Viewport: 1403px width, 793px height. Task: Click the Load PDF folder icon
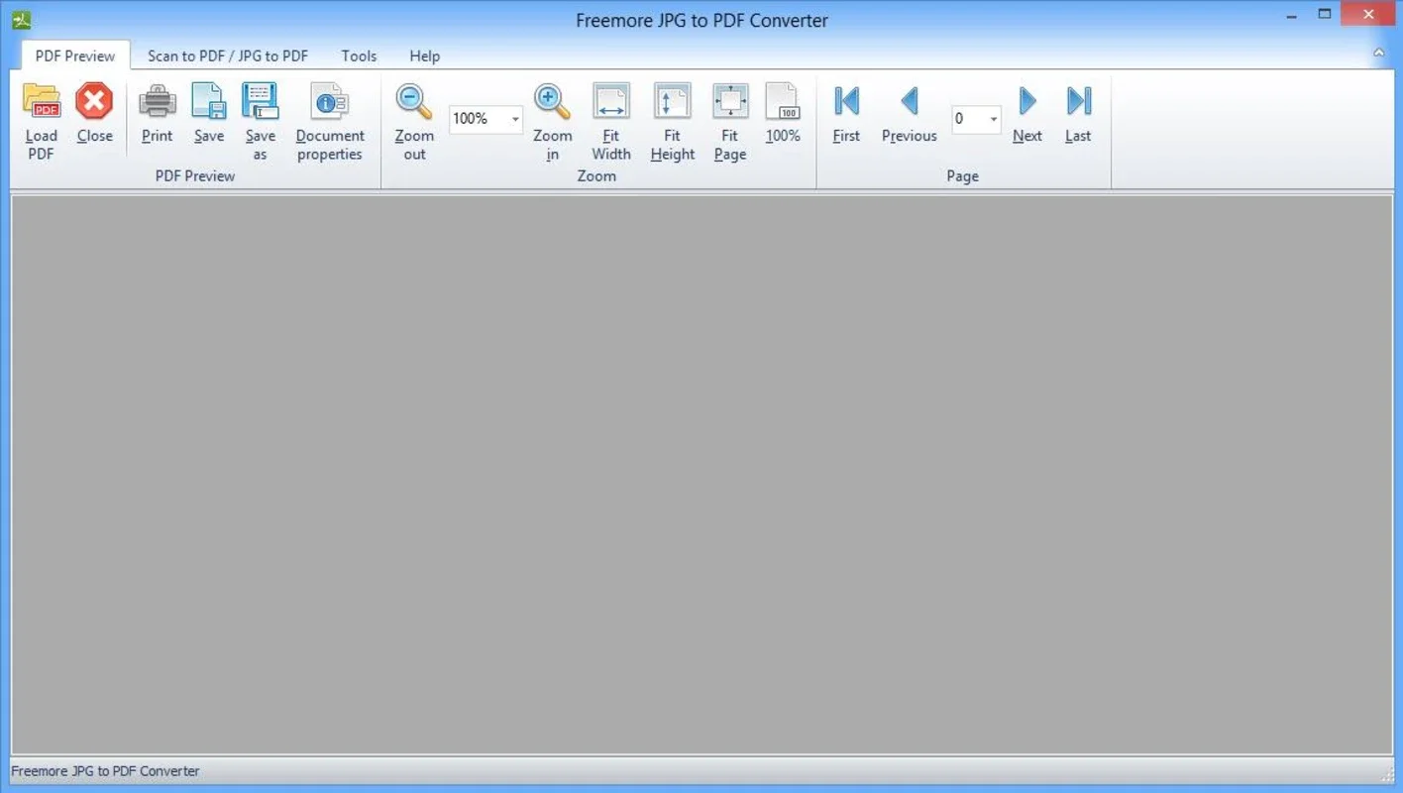(42, 101)
